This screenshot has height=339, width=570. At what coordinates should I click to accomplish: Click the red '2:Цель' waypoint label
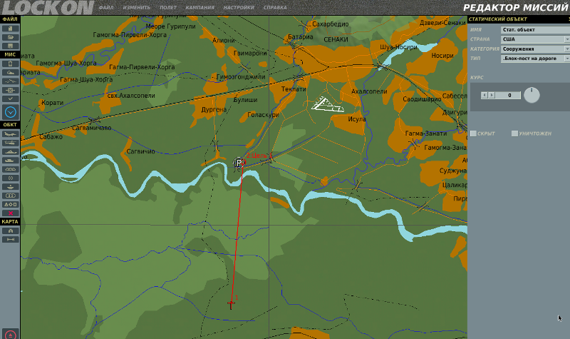[259, 156]
